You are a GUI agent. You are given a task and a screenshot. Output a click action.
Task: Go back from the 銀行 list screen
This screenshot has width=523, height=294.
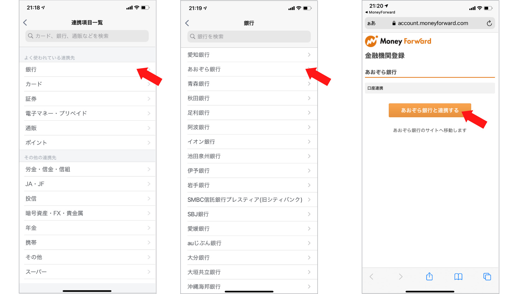coord(187,23)
